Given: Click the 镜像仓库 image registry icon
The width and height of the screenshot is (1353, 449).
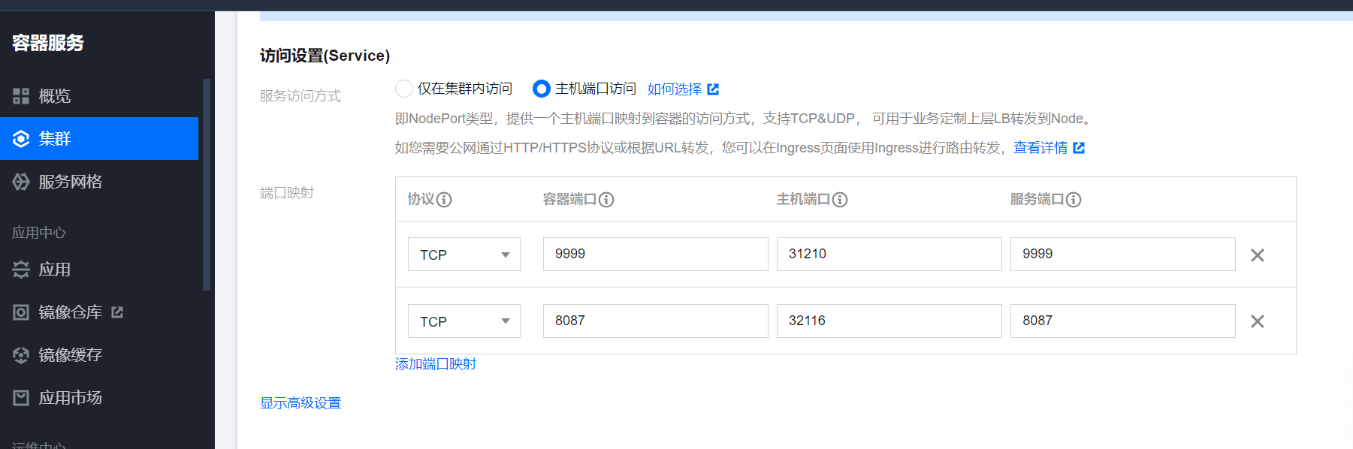Looking at the screenshot, I should pyautogui.click(x=21, y=312).
